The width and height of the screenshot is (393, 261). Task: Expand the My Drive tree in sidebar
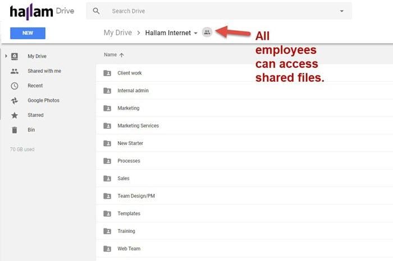(6, 56)
